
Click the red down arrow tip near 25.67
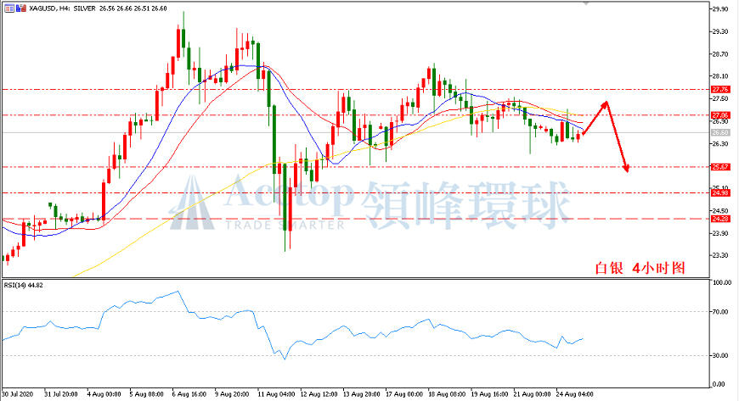click(x=627, y=170)
